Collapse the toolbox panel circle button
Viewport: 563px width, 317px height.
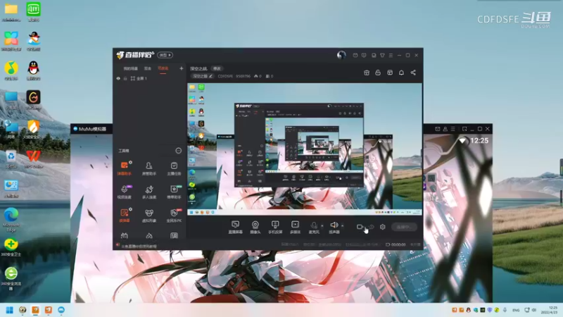(179, 151)
